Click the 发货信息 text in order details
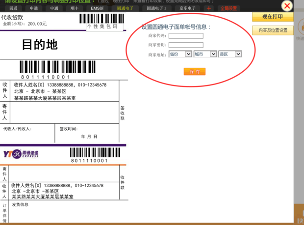This screenshot has width=304, height=225. point(20,204)
